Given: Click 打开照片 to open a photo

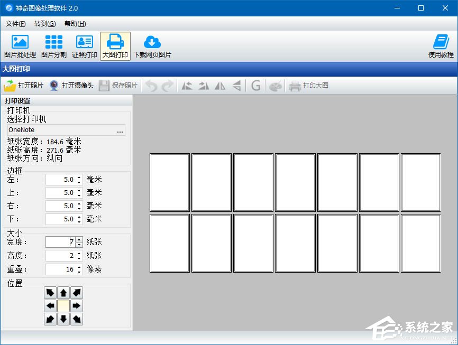Looking at the screenshot, I should [x=24, y=86].
